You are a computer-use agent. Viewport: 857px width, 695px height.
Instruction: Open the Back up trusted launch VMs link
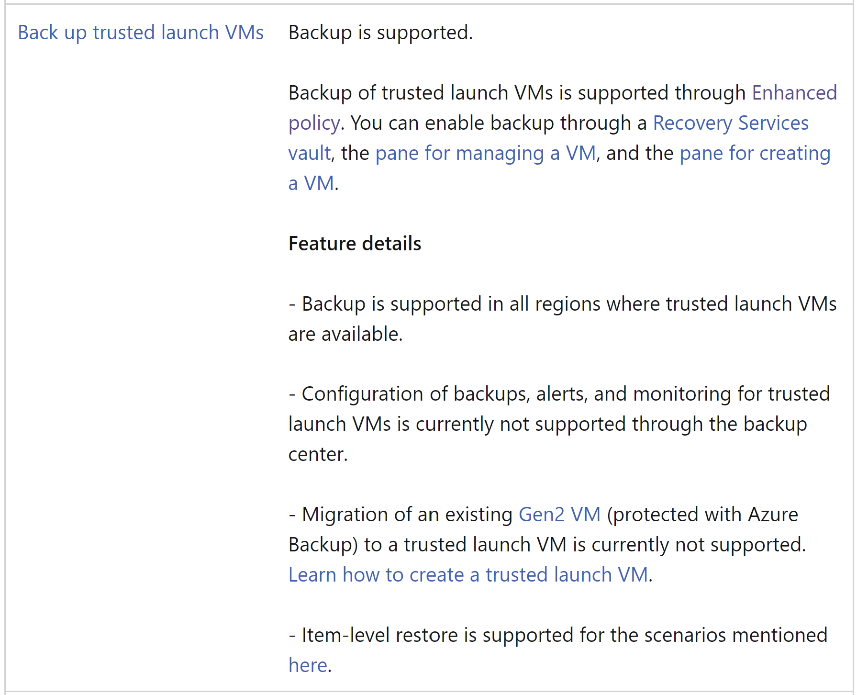point(141,33)
